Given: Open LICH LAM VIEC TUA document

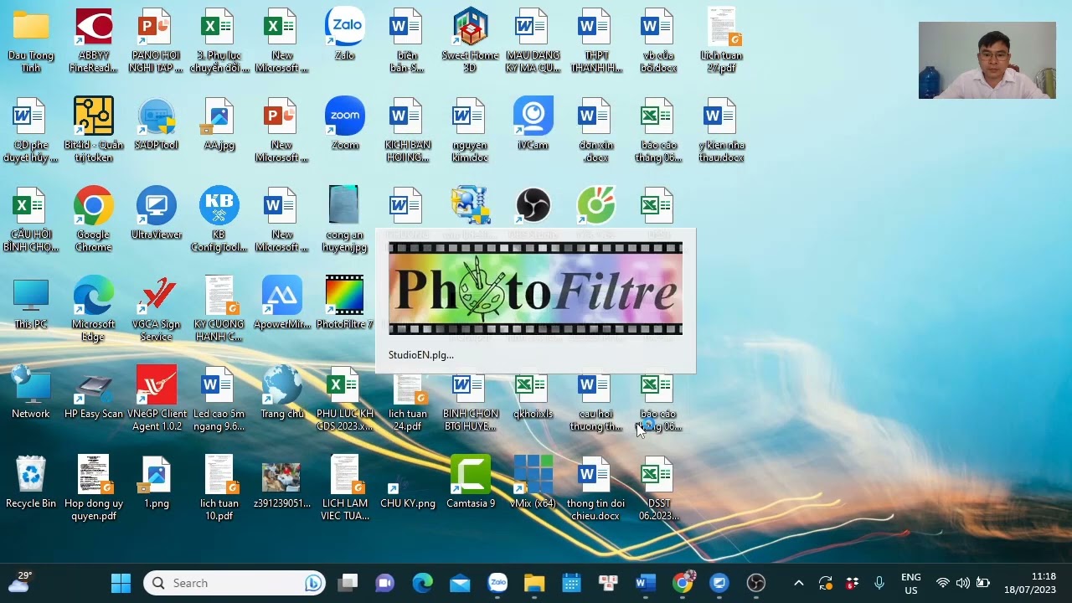Looking at the screenshot, I should click(x=344, y=488).
